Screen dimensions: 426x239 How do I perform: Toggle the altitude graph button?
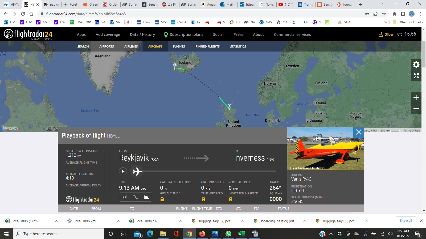(146, 197)
